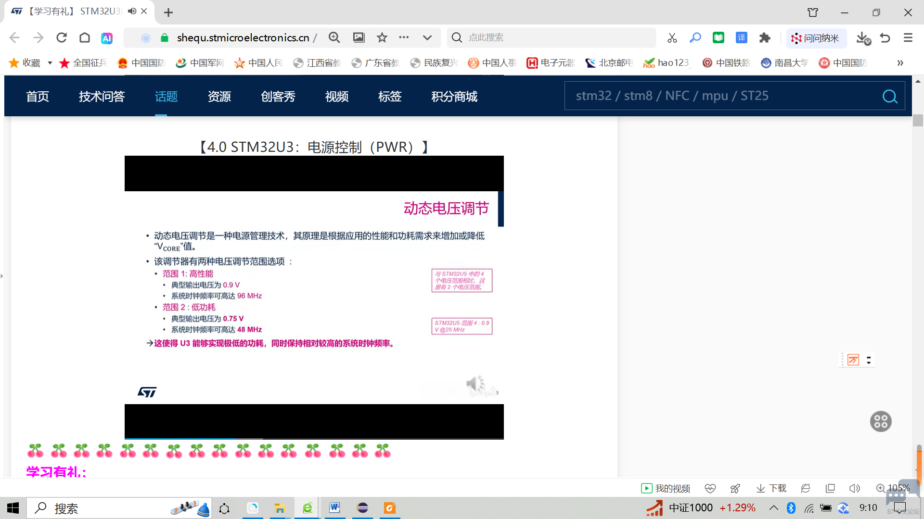Open the AI assistant icon in toolbar
Image resolution: width=924 pixels, height=519 pixels.
[107, 38]
